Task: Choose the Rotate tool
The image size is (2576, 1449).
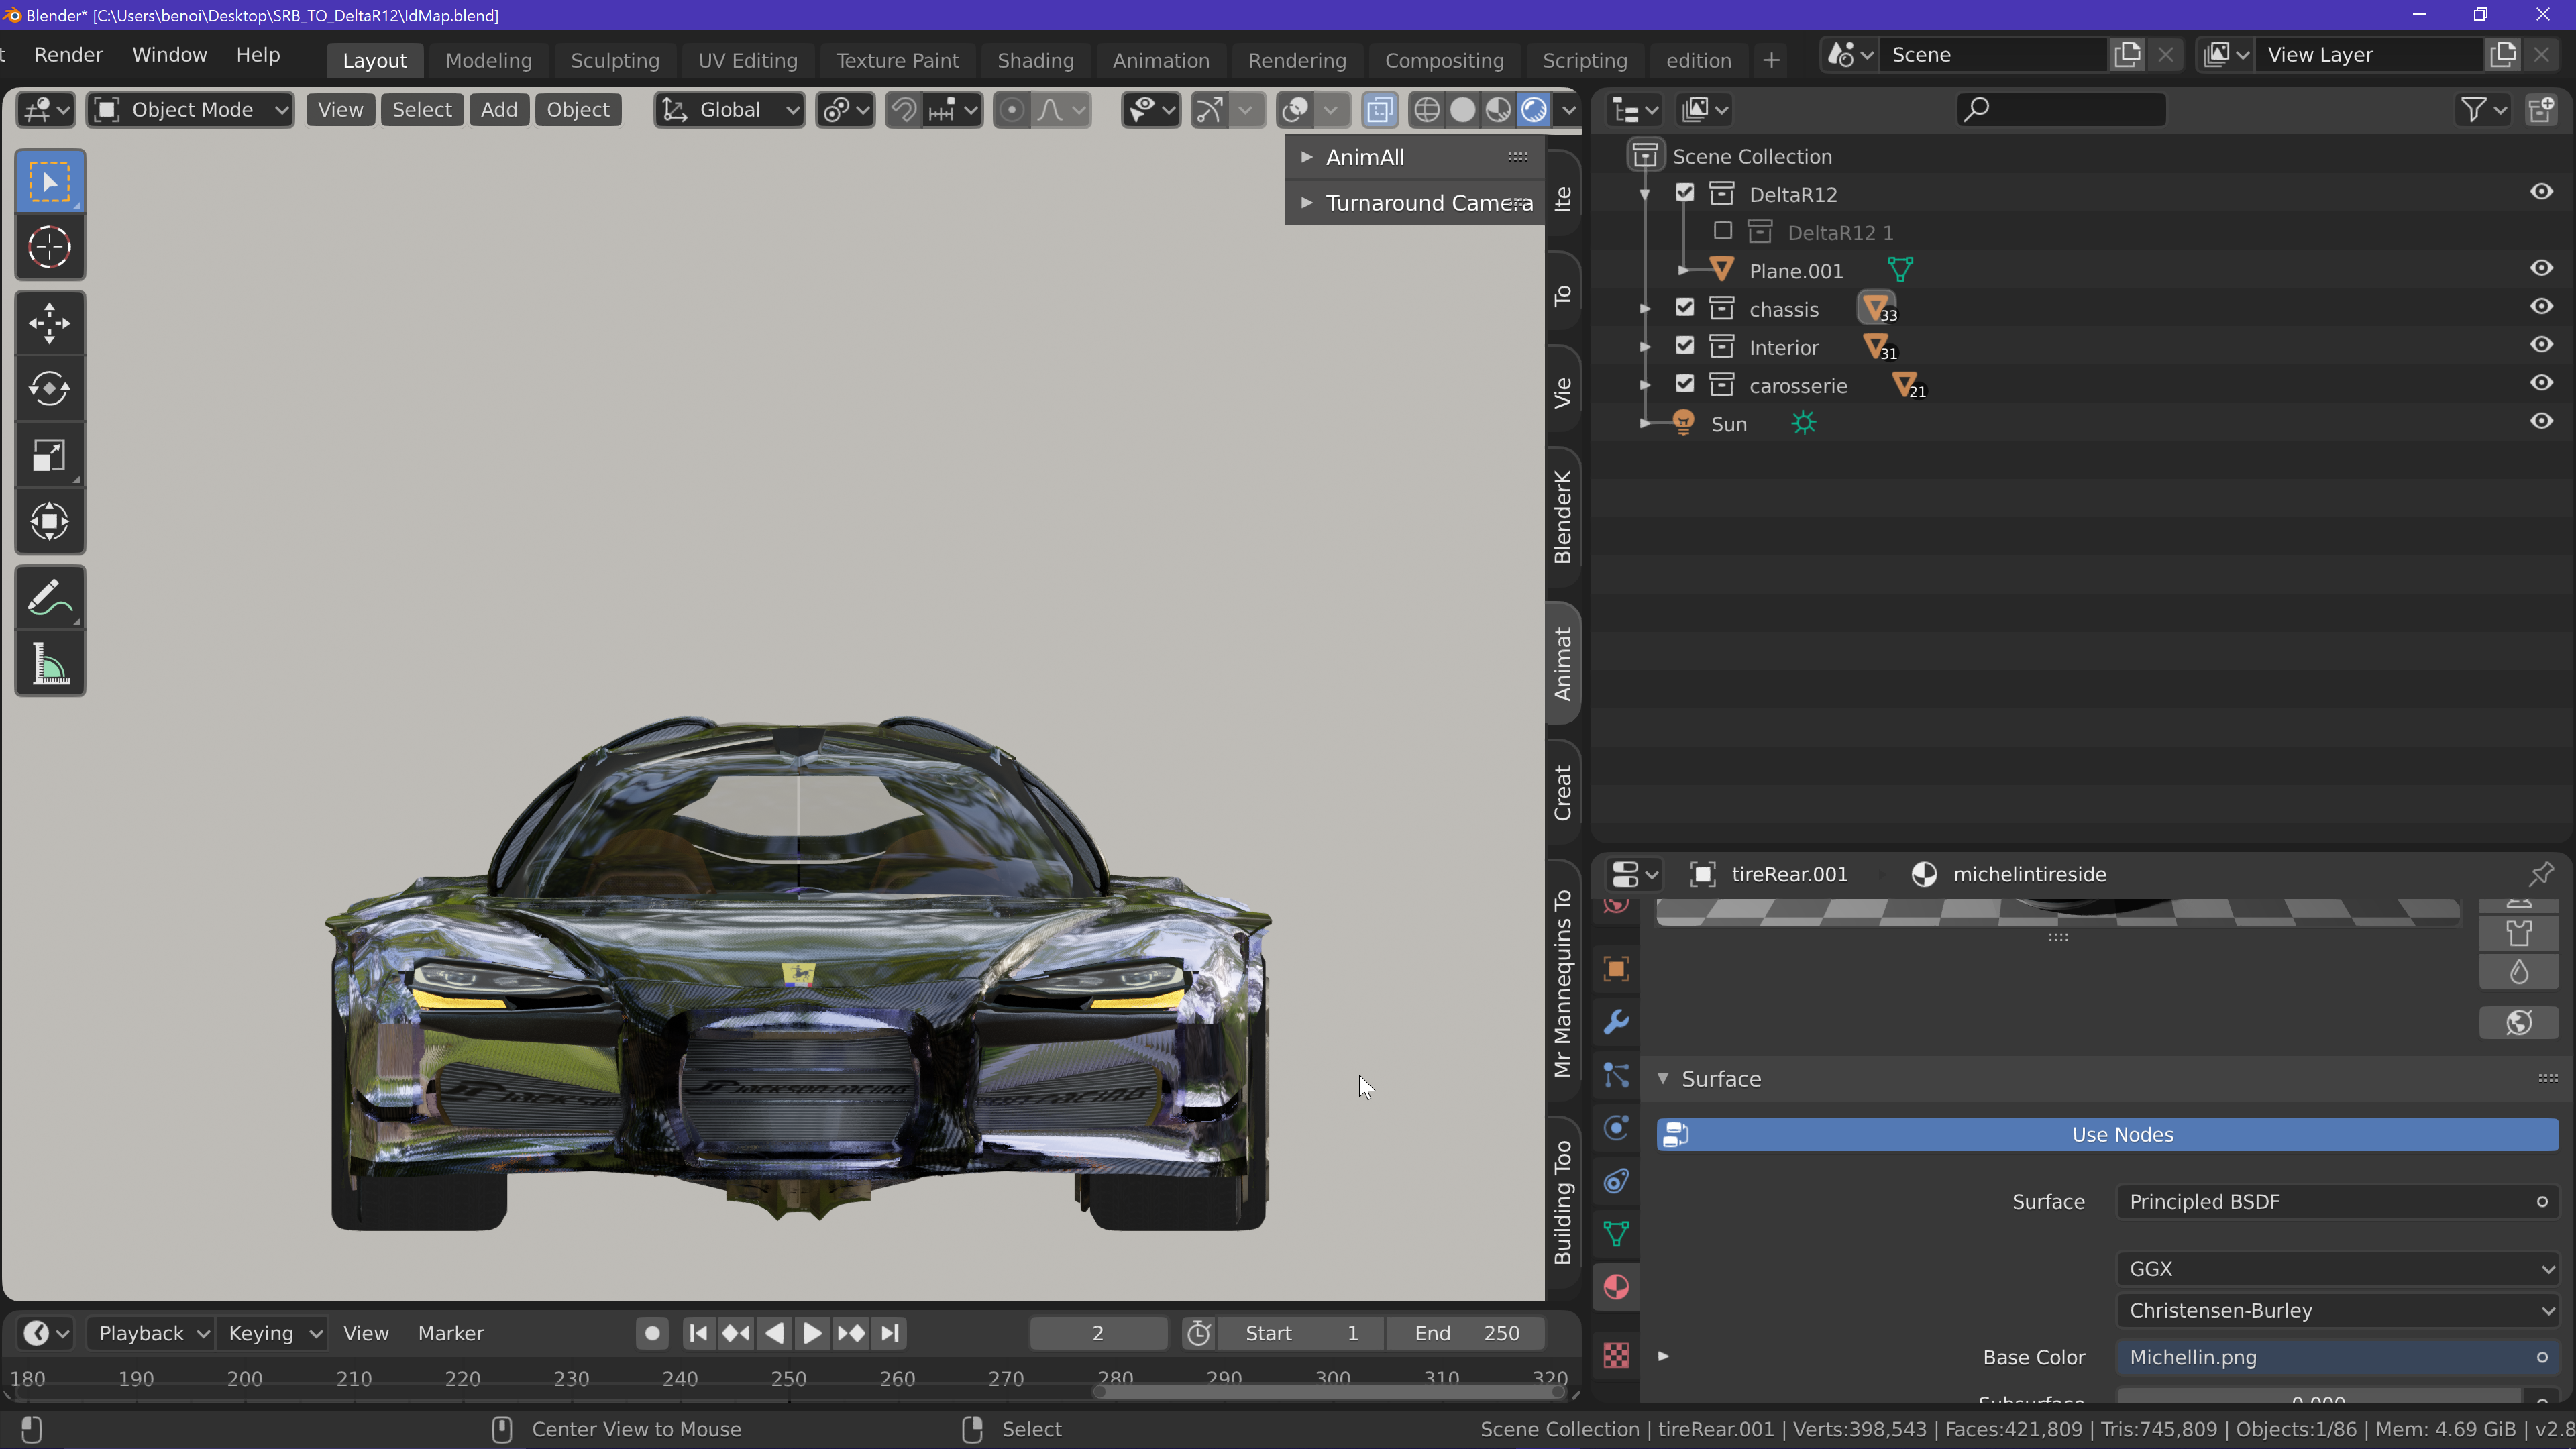Action: [49, 389]
